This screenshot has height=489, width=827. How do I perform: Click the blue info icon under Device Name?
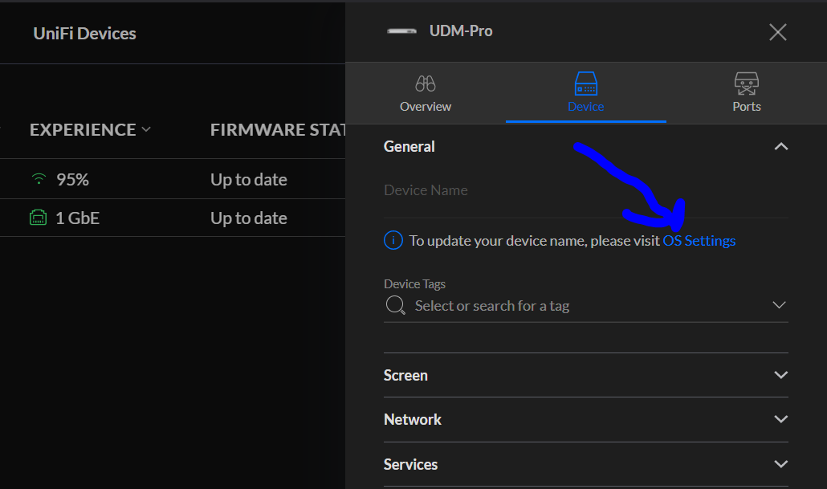[393, 240]
